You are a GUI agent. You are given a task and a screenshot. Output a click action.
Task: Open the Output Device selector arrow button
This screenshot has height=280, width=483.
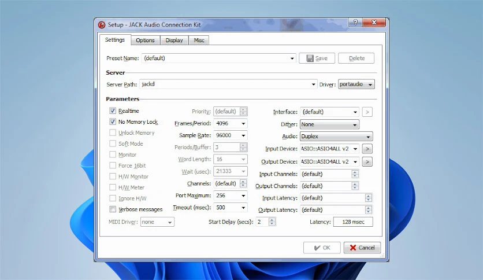tap(367, 161)
